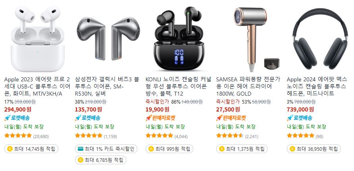The image size is (354, 171).
Task: Open the Apple AirPods Pro 2 product image
Action: [37, 39]
